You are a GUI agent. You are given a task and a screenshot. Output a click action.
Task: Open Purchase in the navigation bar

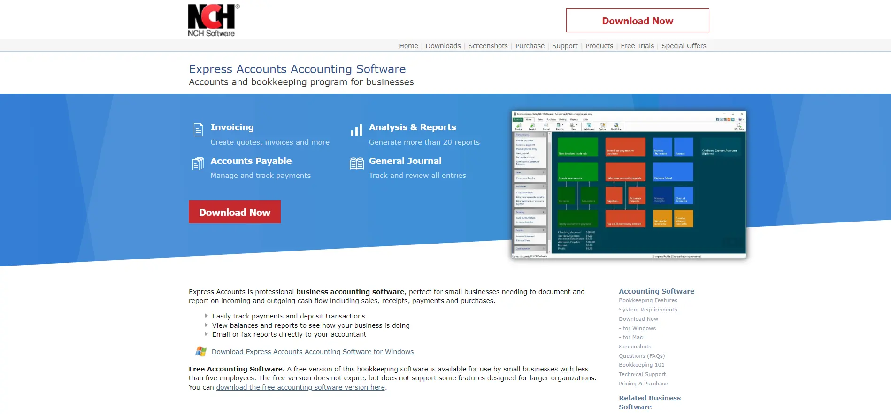click(530, 46)
